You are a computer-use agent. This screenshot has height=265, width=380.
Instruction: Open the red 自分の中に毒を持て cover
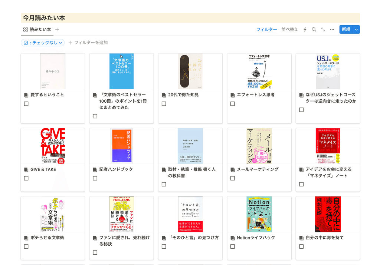click(x=328, y=214)
